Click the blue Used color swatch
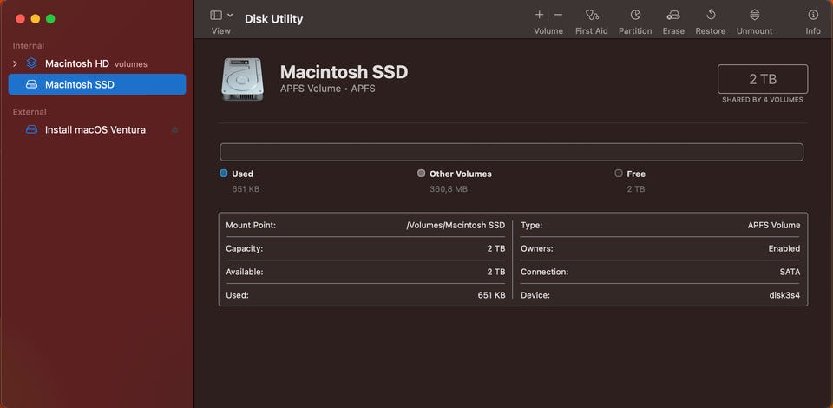The image size is (833, 408). (x=224, y=174)
